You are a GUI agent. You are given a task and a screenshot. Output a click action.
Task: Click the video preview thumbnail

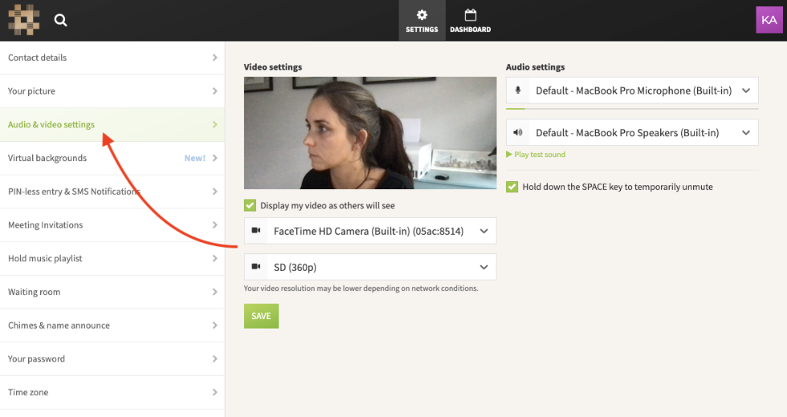tap(370, 133)
